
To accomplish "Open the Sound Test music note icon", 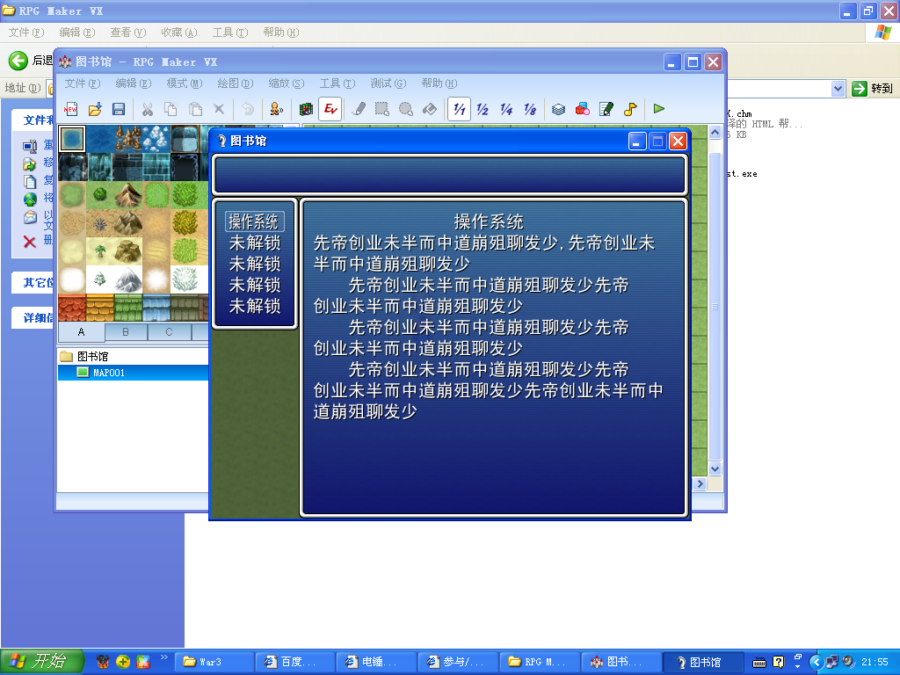I will click(630, 109).
